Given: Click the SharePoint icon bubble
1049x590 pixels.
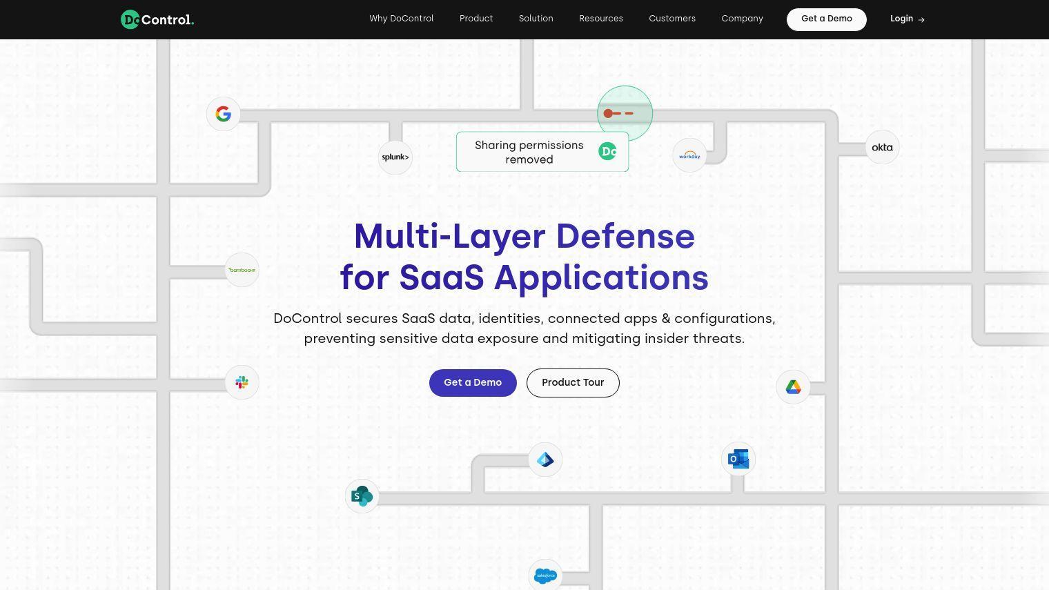Looking at the screenshot, I should pos(362,495).
